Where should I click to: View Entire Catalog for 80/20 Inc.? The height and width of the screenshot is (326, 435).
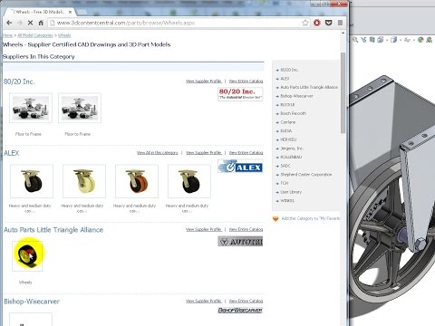pyautogui.click(x=246, y=81)
